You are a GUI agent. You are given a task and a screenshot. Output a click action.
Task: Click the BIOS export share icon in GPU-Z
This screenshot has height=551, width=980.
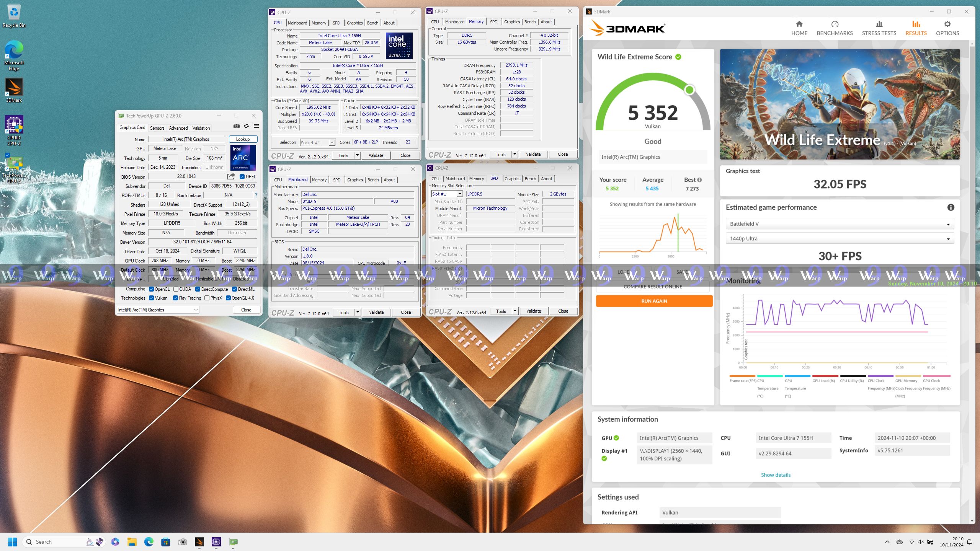click(x=231, y=176)
